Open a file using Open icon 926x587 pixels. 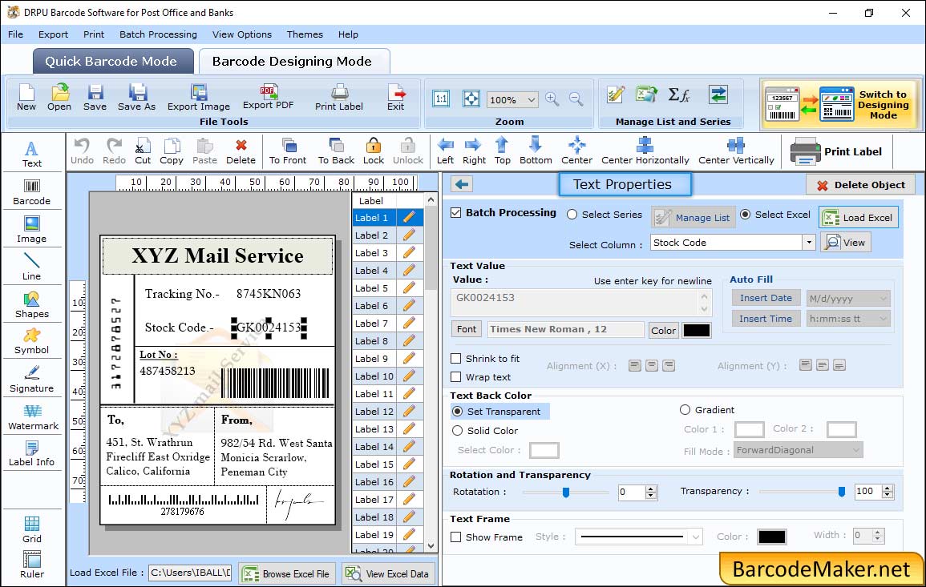[59, 98]
